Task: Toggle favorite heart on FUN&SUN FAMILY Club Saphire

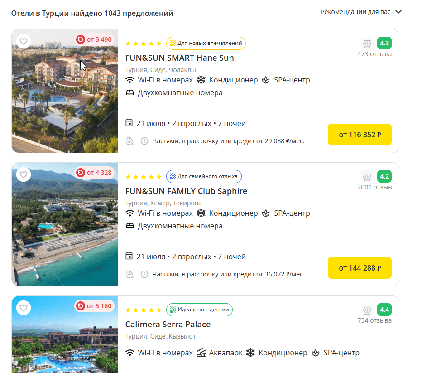Action: (24, 174)
